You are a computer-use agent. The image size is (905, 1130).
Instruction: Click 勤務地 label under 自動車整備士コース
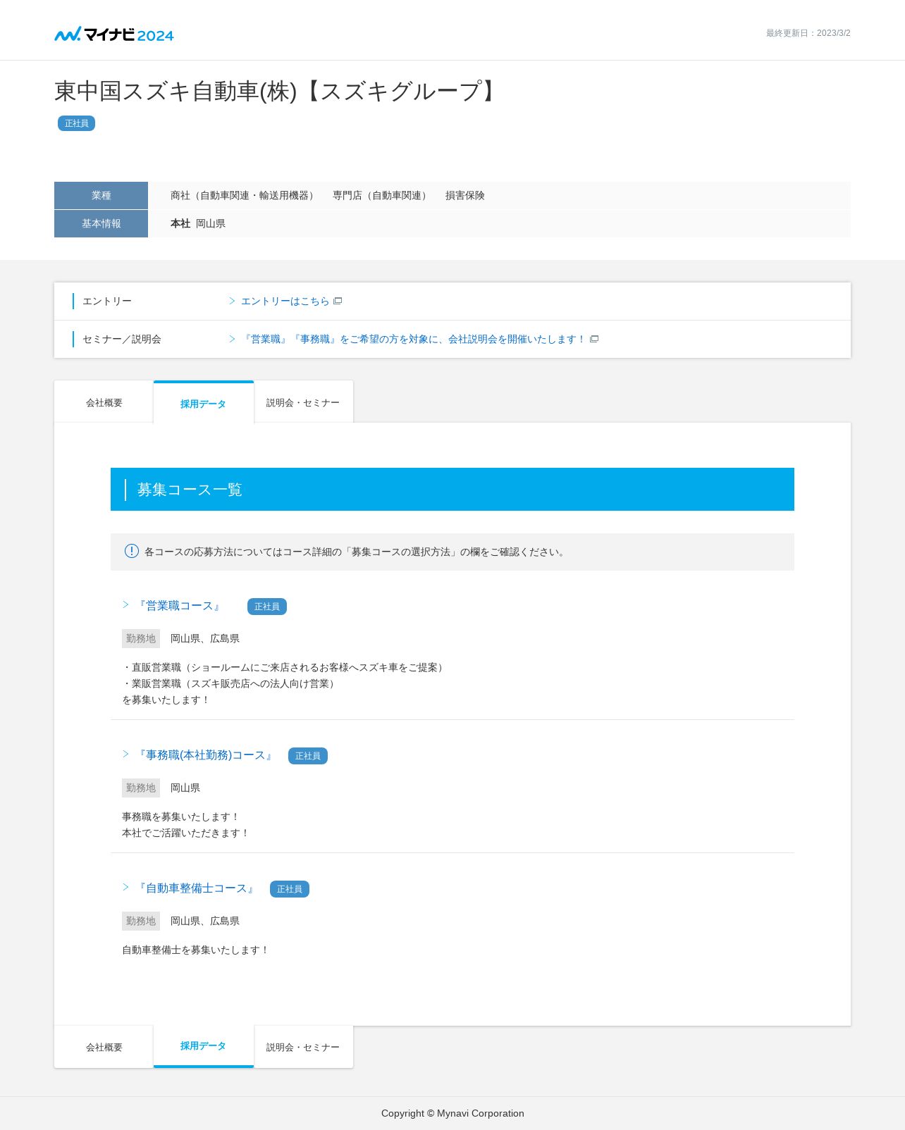[141, 921]
